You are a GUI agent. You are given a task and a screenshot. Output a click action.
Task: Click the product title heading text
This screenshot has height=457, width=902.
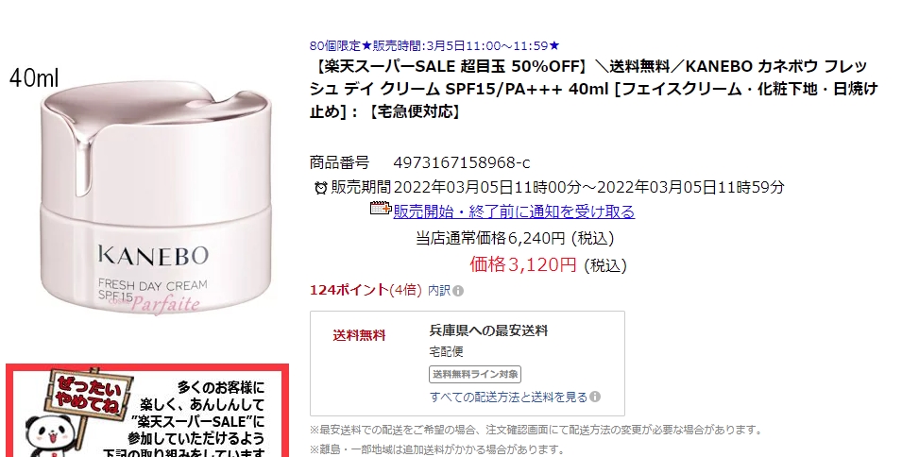click(594, 89)
